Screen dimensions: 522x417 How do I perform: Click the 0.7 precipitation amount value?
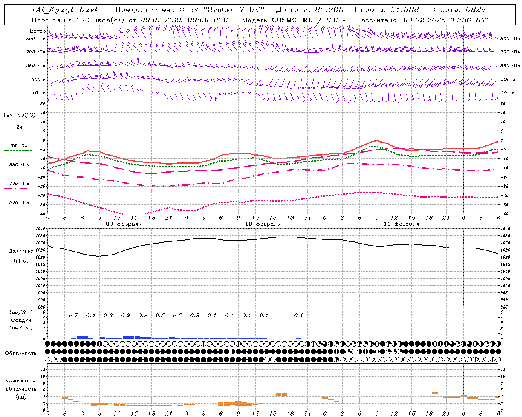[73, 316]
